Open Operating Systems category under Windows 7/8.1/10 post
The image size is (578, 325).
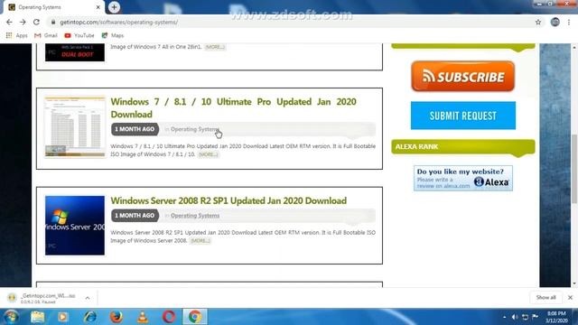[195, 129]
